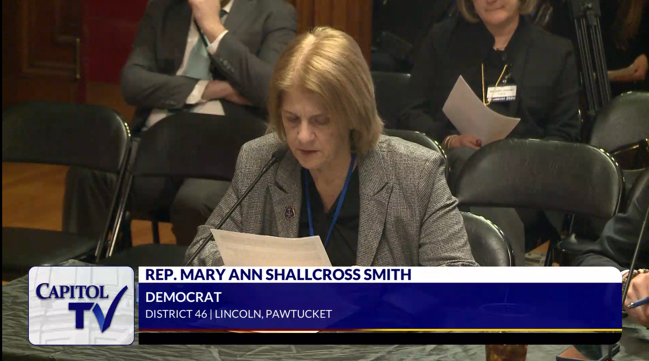The image size is (649, 361).
Task: Click the black bar below the banner
Action: pos(379,338)
